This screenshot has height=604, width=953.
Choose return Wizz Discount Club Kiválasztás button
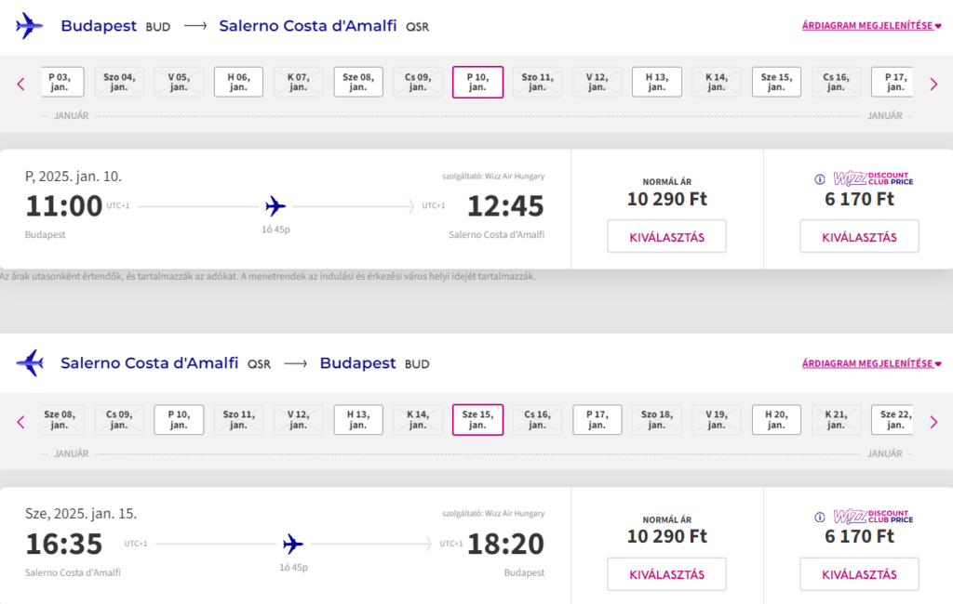coord(859,574)
